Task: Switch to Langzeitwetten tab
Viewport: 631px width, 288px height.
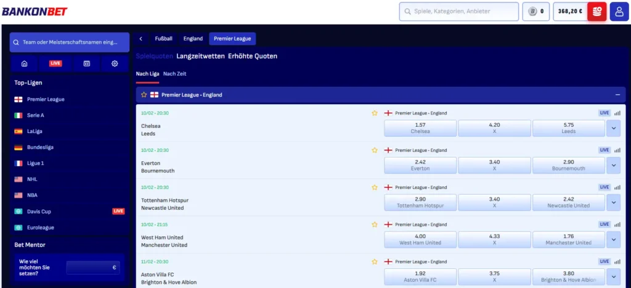Action: (x=200, y=56)
